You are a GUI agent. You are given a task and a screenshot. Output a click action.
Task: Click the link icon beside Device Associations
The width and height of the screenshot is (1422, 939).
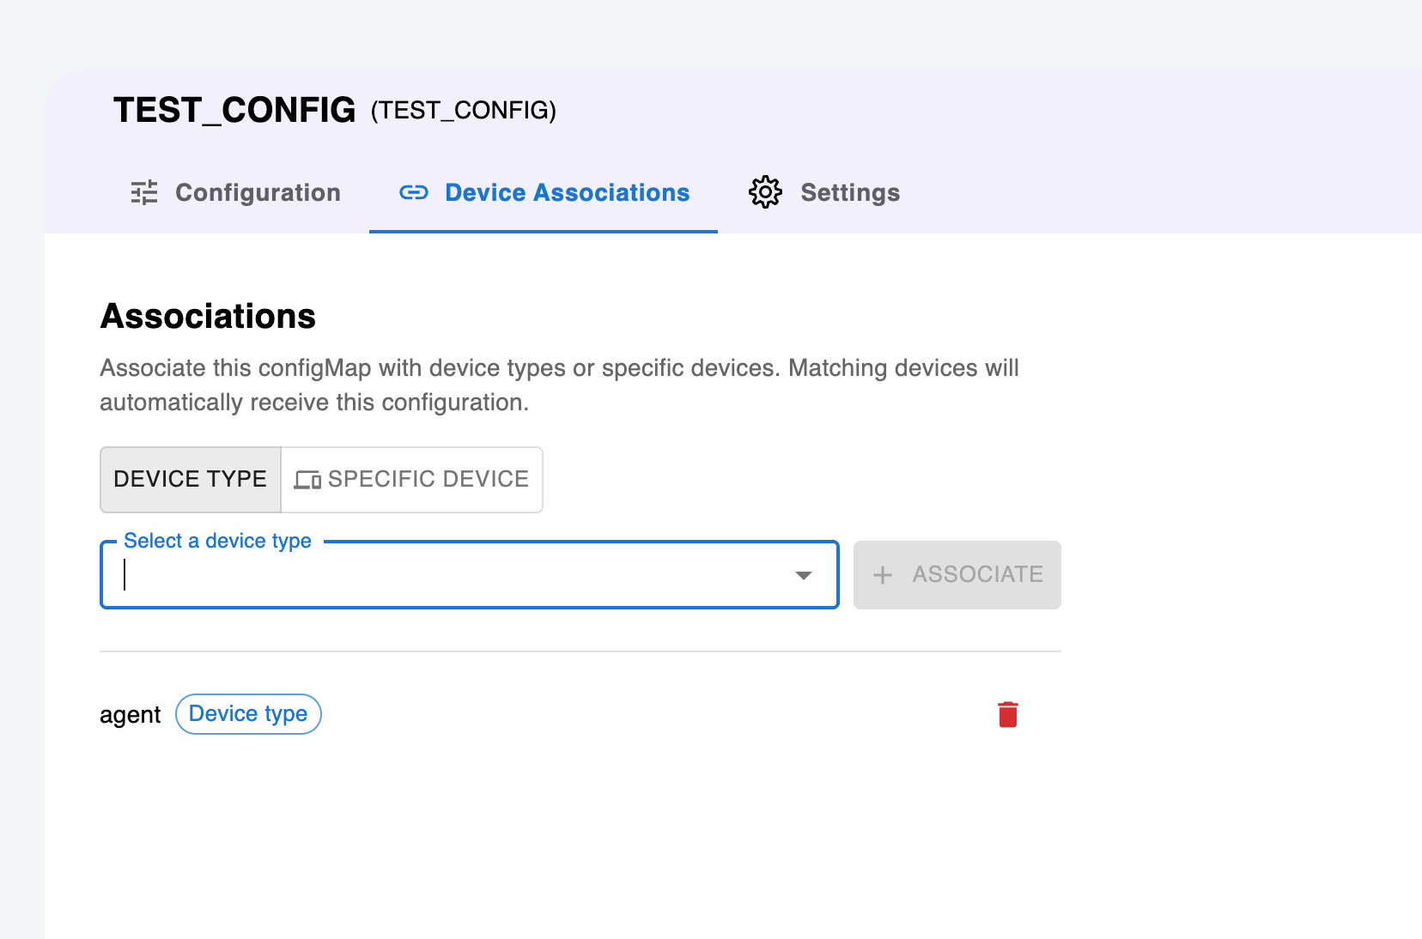click(414, 192)
